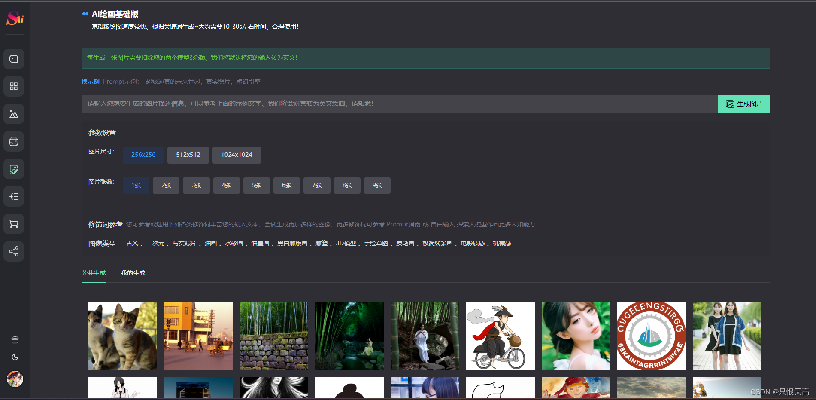Choose 4张 image count
Viewport: 816px width, 400px height.
pyautogui.click(x=227, y=186)
